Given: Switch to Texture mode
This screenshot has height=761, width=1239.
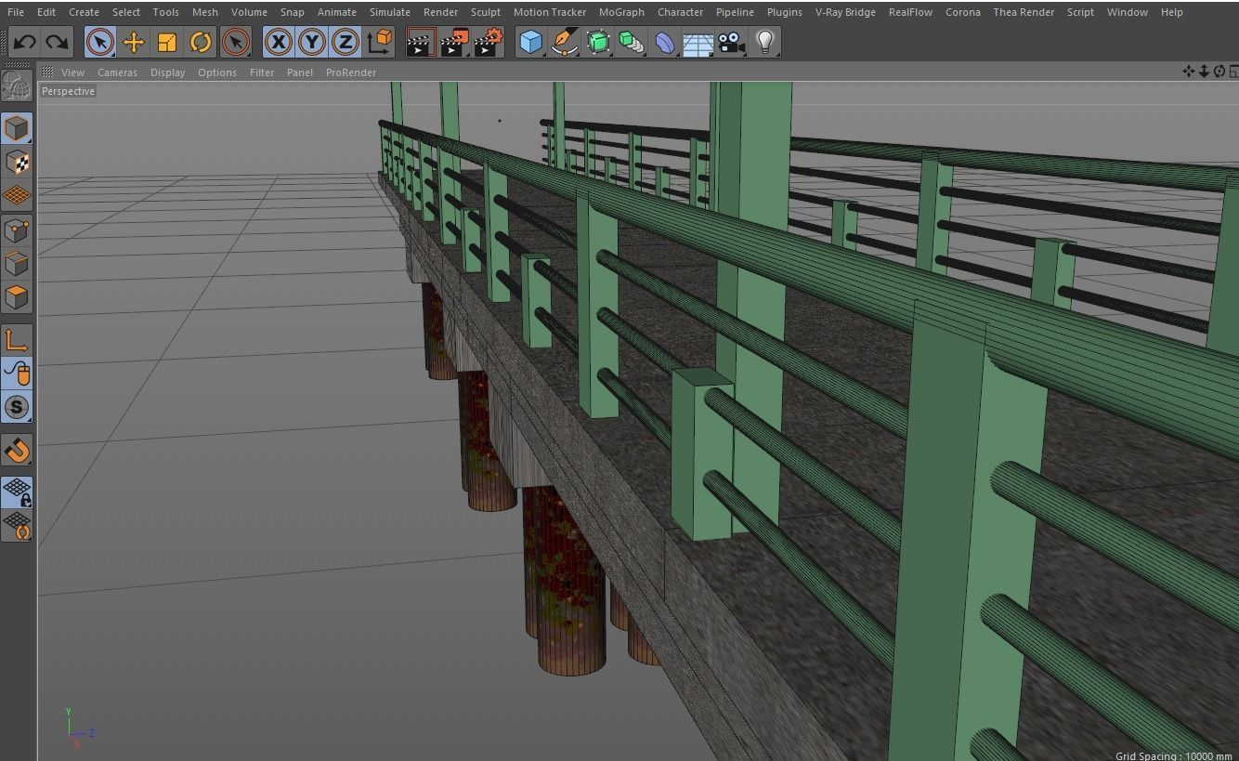Looking at the screenshot, I should tap(17, 163).
